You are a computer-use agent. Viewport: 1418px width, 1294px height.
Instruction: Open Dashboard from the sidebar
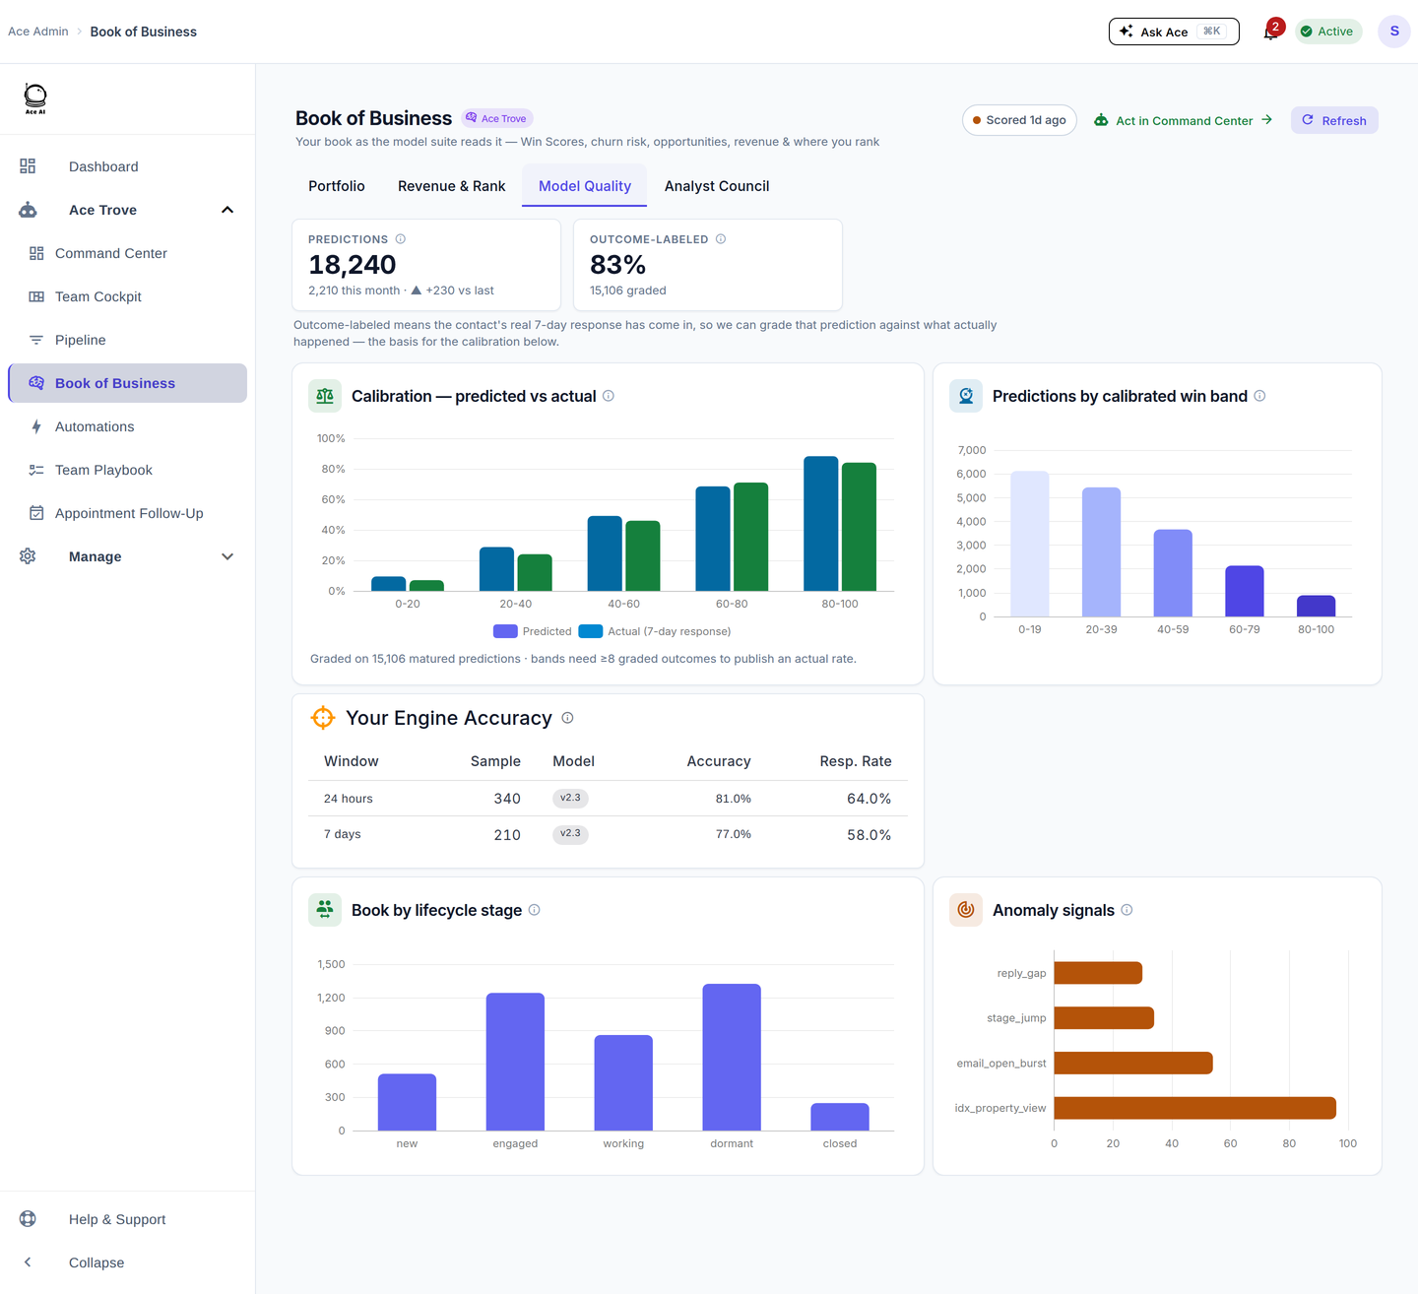point(127,166)
